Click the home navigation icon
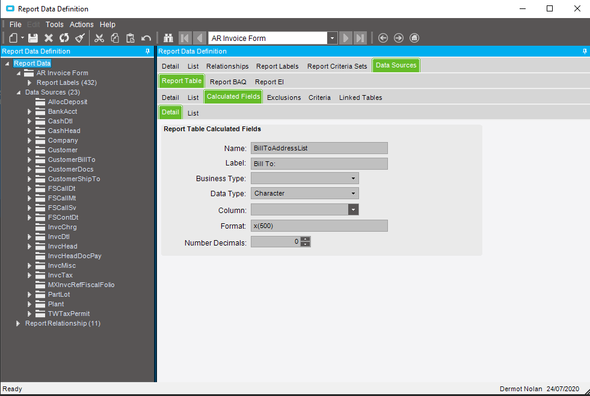 pos(414,37)
